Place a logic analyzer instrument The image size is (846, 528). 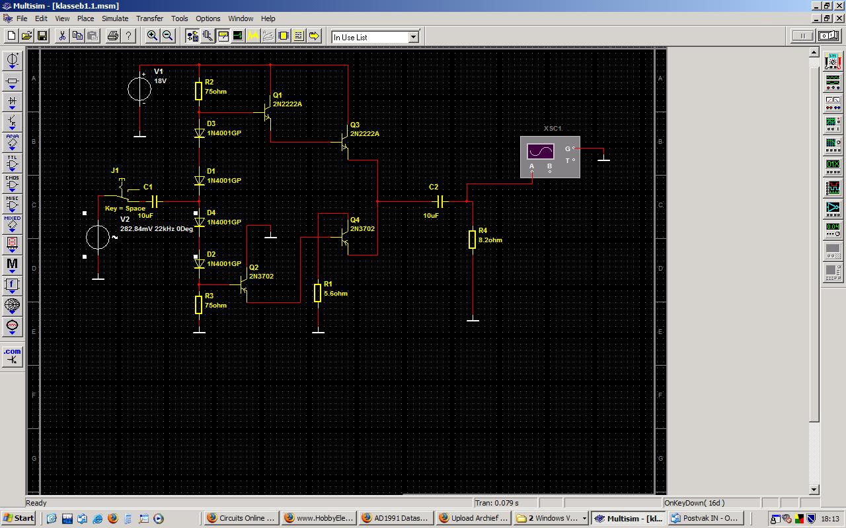coord(833,187)
